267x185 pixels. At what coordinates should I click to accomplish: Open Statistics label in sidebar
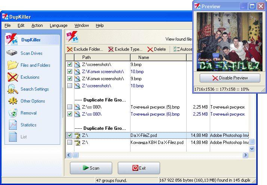pos(28,125)
